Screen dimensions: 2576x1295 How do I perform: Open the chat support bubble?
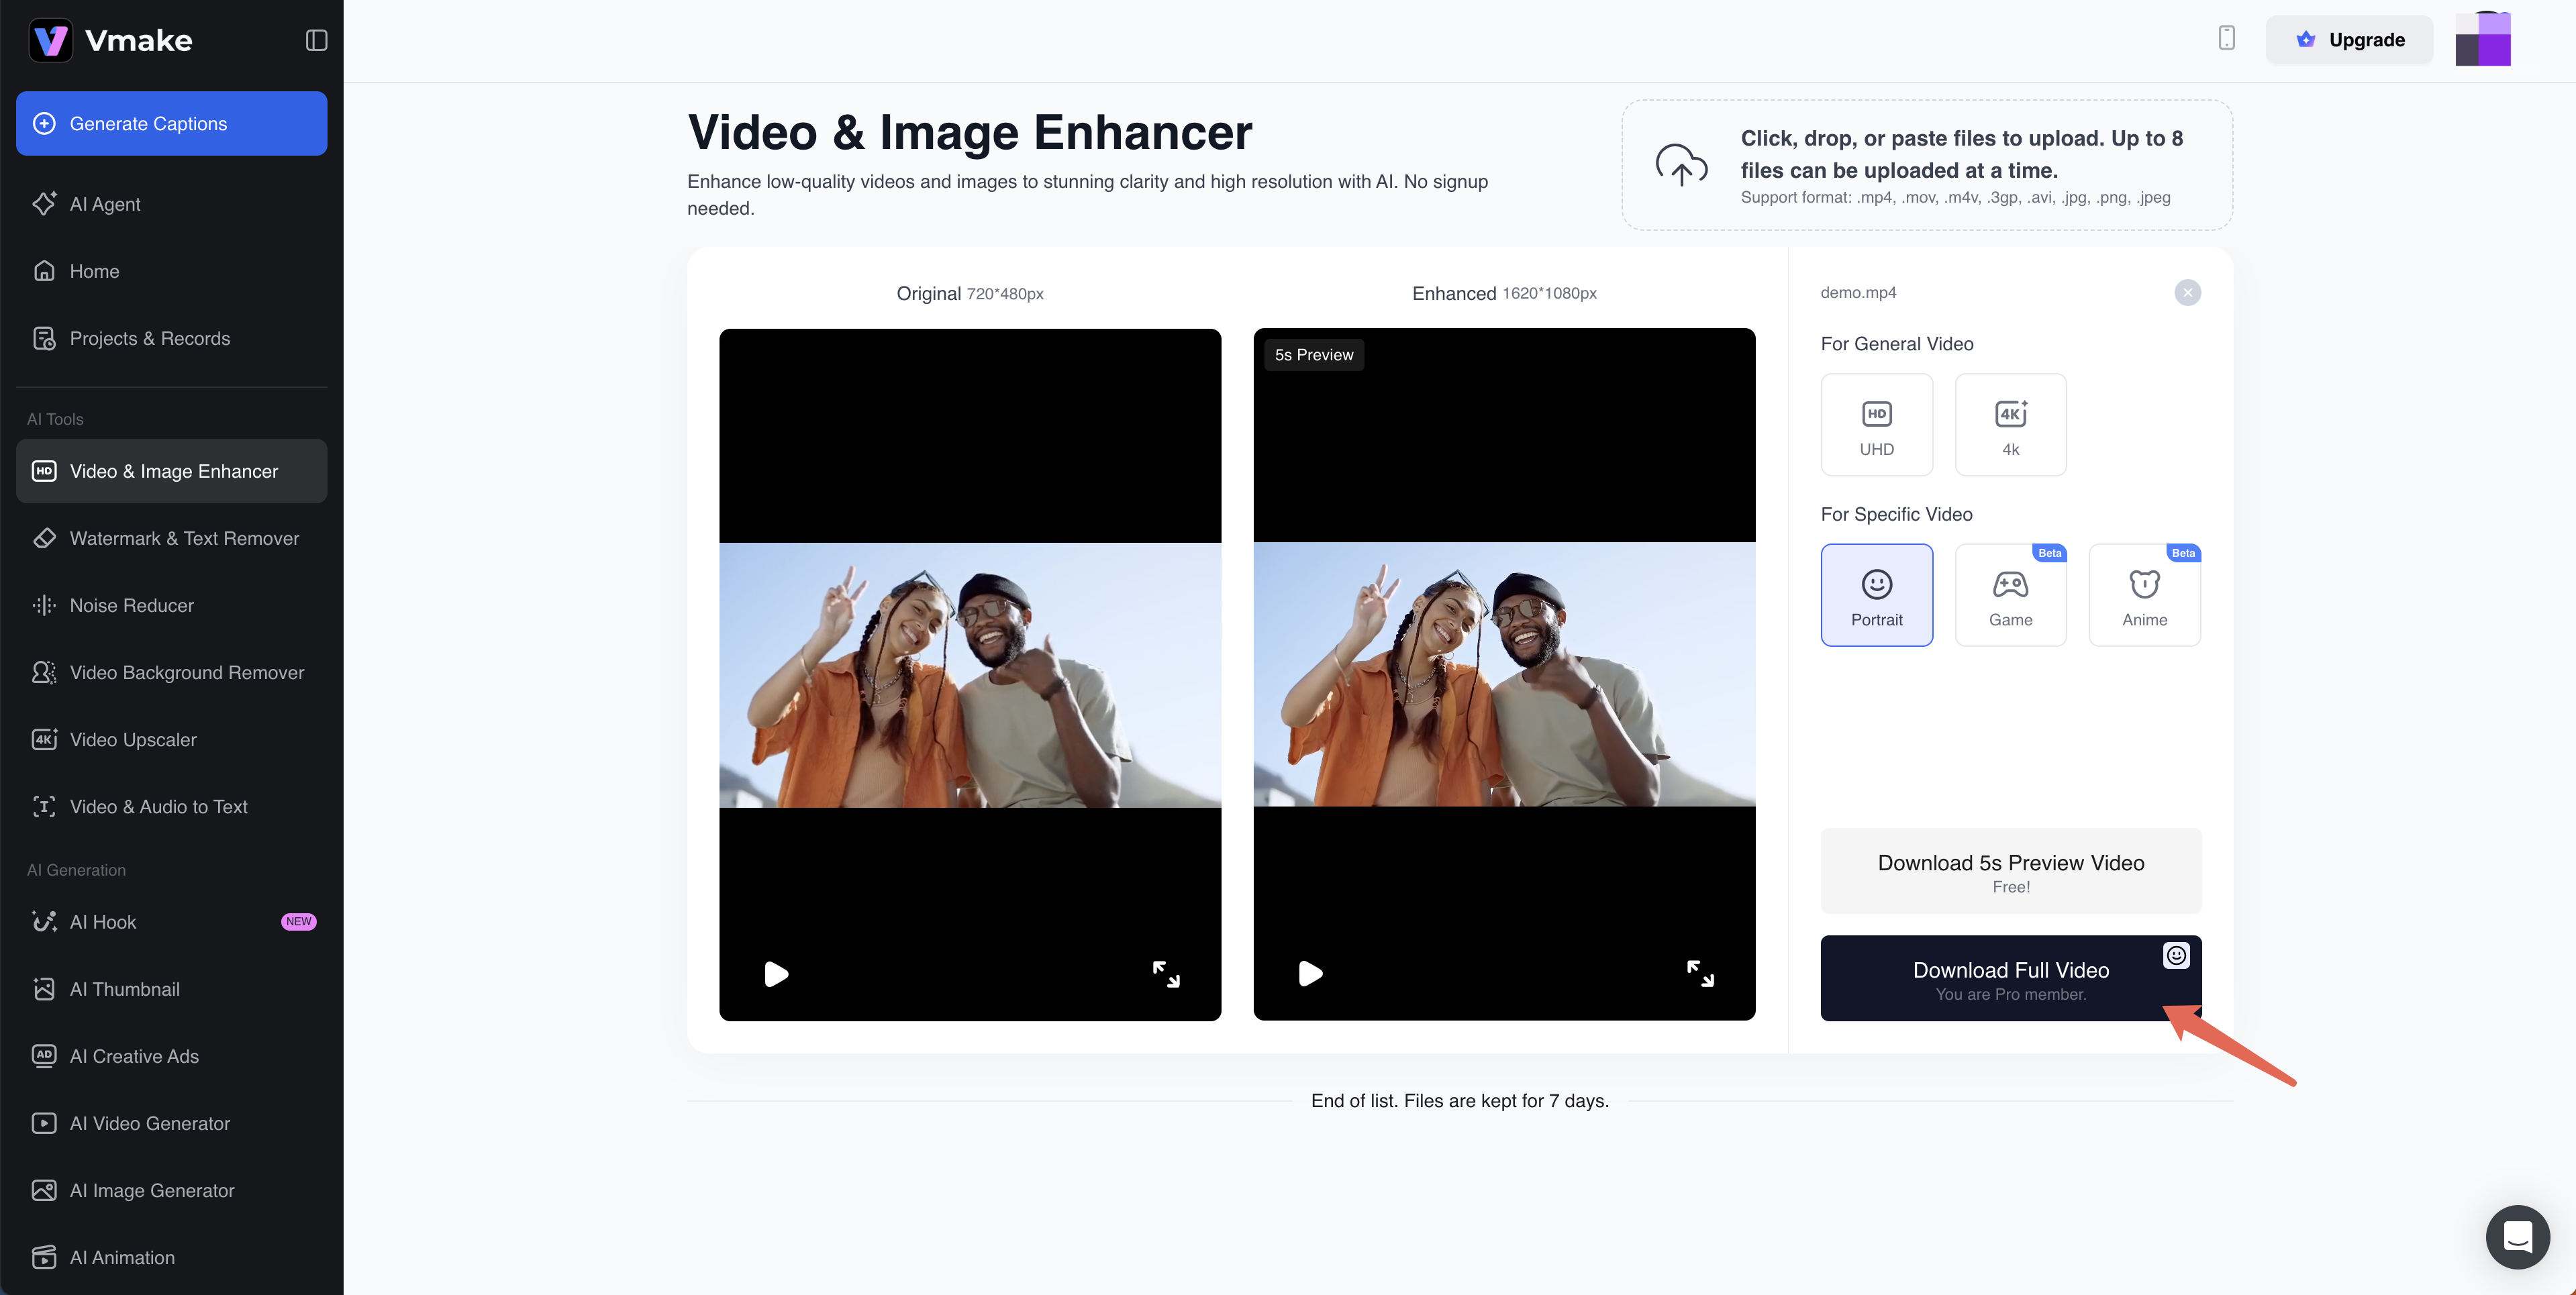click(x=2517, y=1236)
